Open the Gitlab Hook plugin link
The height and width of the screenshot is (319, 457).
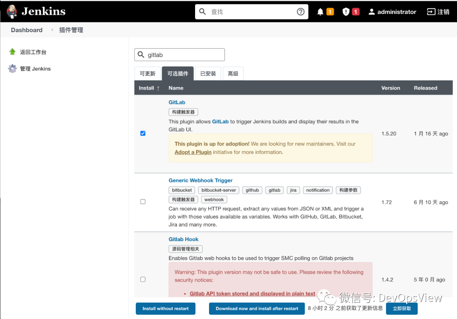click(x=183, y=239)
